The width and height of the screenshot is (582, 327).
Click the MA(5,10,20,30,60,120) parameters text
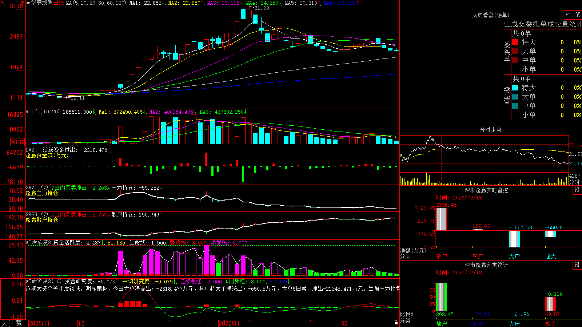[x=96, y=3]
